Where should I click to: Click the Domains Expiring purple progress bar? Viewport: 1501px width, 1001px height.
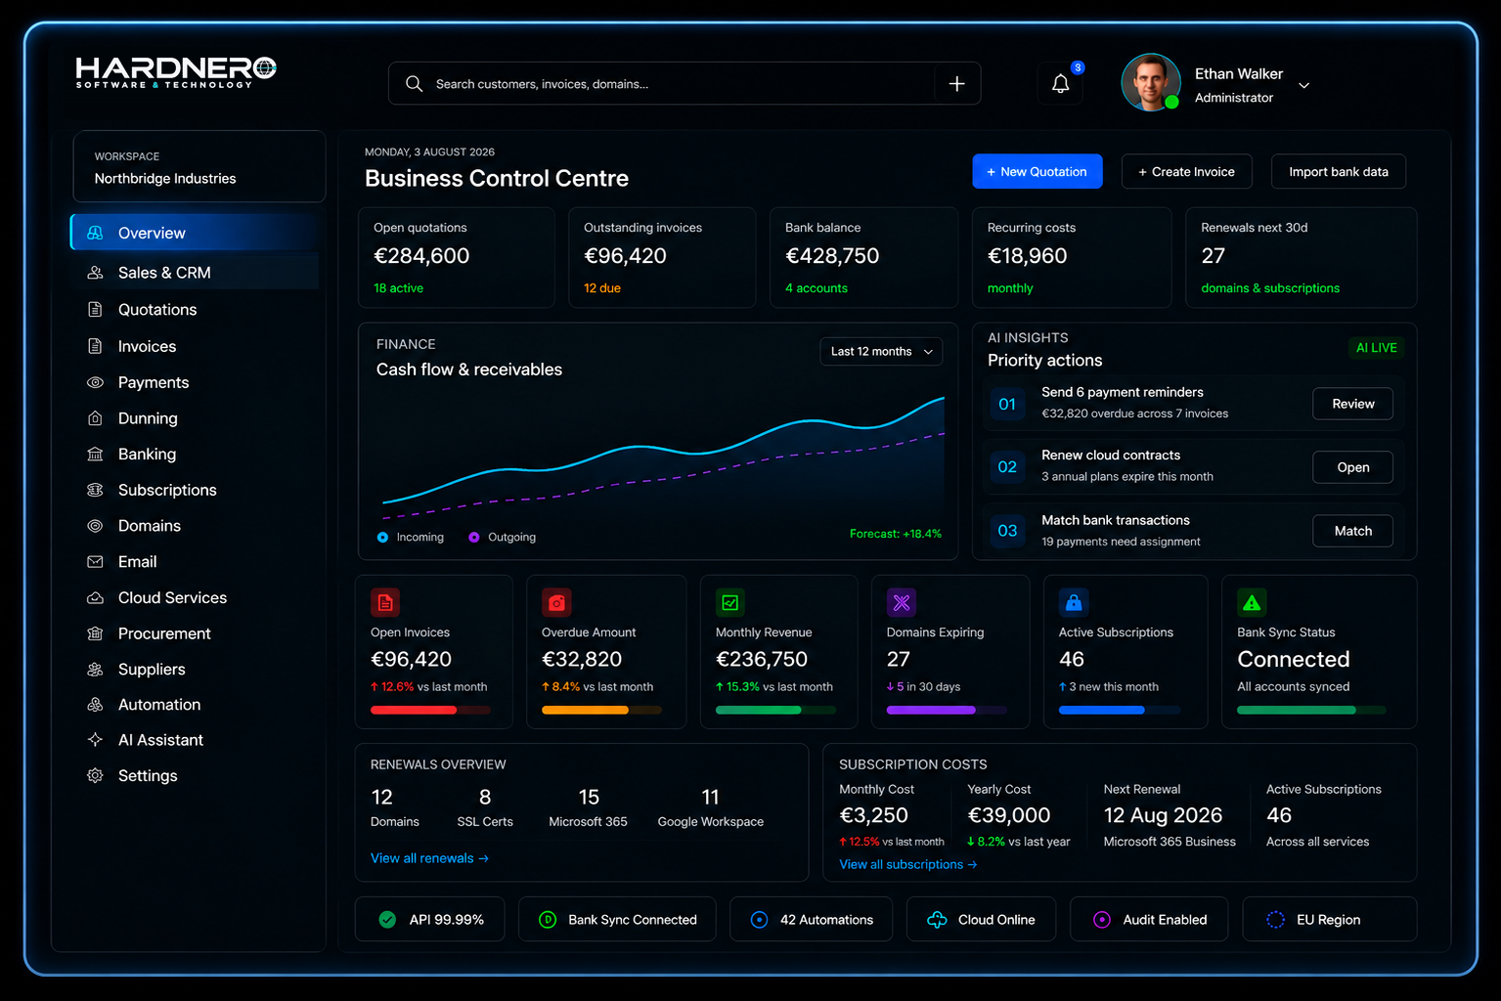coord(947,711)
